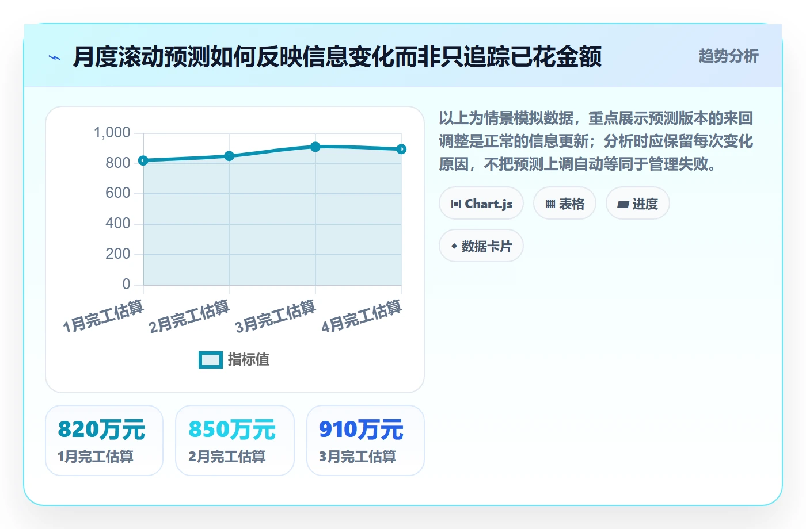Select the 表格 chip
806x529 pixels.
tap(565, 204)
